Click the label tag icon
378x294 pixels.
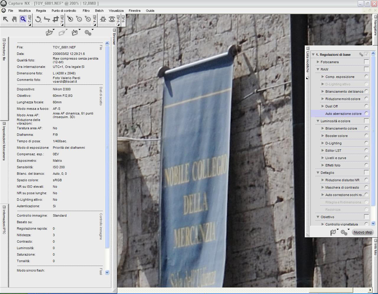[62, 33]
